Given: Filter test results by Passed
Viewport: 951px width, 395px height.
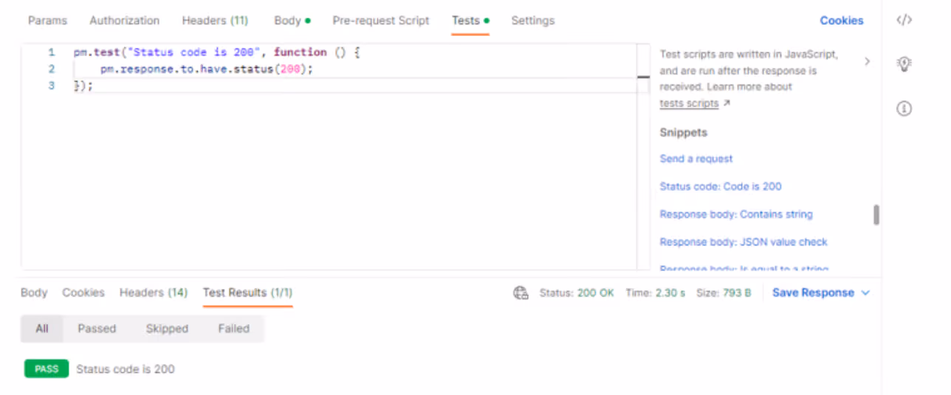Looking at the screenshot, I should [x=97, y=329].
